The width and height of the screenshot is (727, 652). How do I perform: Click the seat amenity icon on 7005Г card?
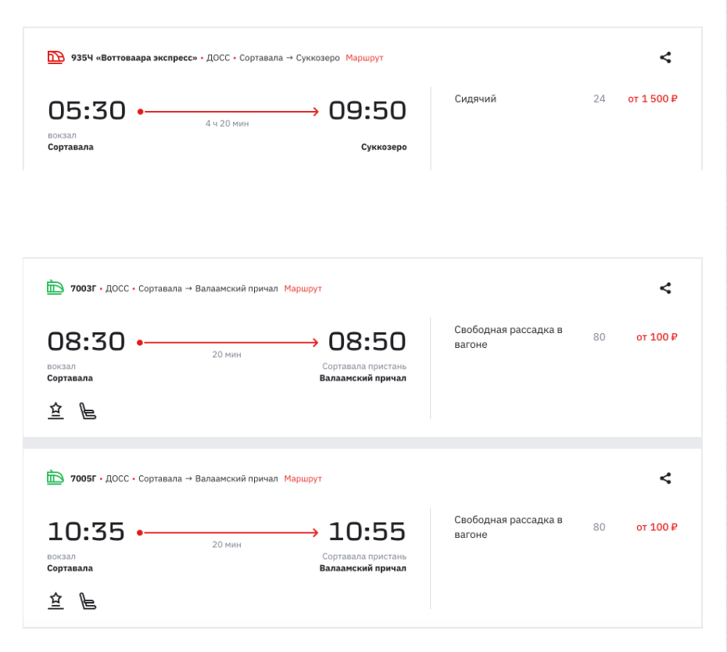pyautogui.click(x=88, y=600)
